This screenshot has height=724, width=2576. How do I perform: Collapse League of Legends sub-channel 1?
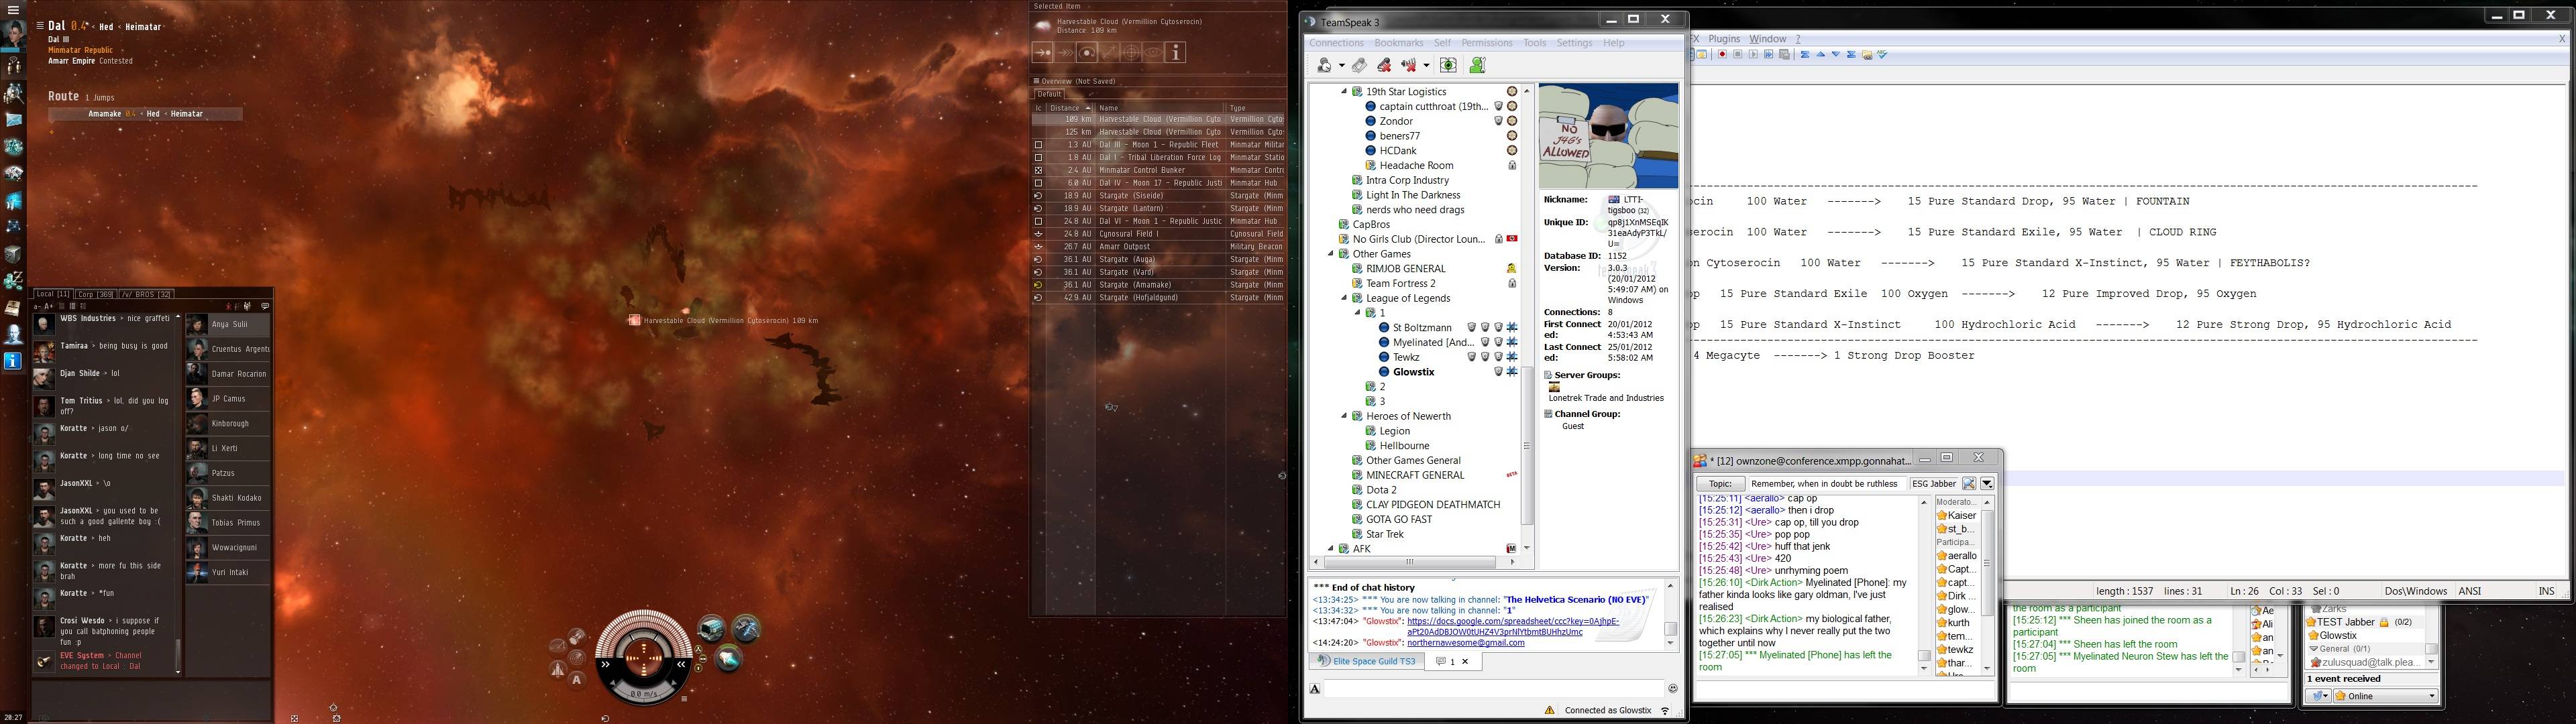(x=1357, y=313)
